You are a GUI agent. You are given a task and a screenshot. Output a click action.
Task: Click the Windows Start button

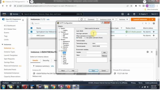coord(3,87)
